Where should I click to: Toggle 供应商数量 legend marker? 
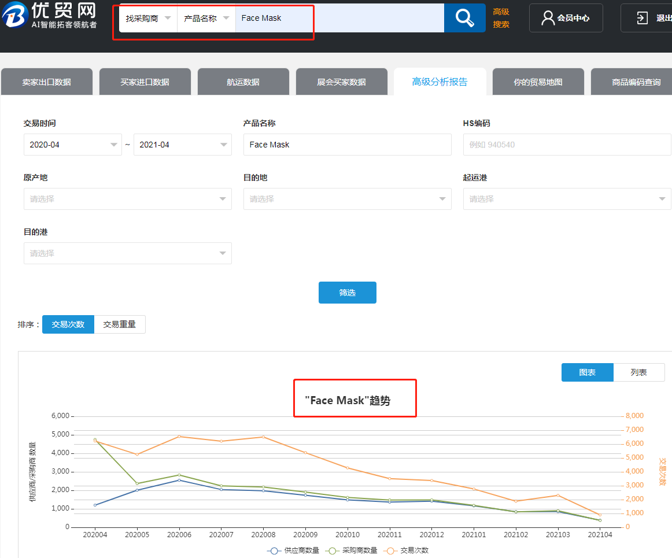tap(274, 550)
